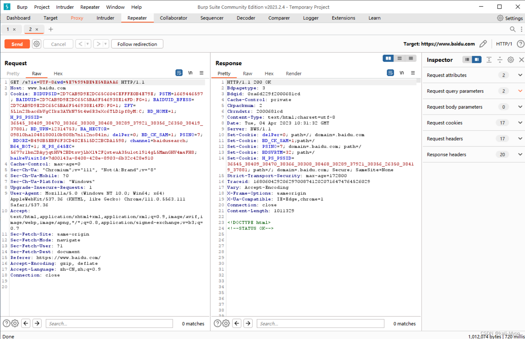Click Follow redirection
Screen dimensions: 525x339
pos(137,44)
